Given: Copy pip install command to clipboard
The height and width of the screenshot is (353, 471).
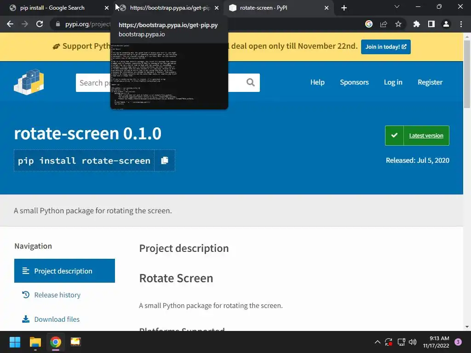Looking at the screenshot, I should click(165, 160).
